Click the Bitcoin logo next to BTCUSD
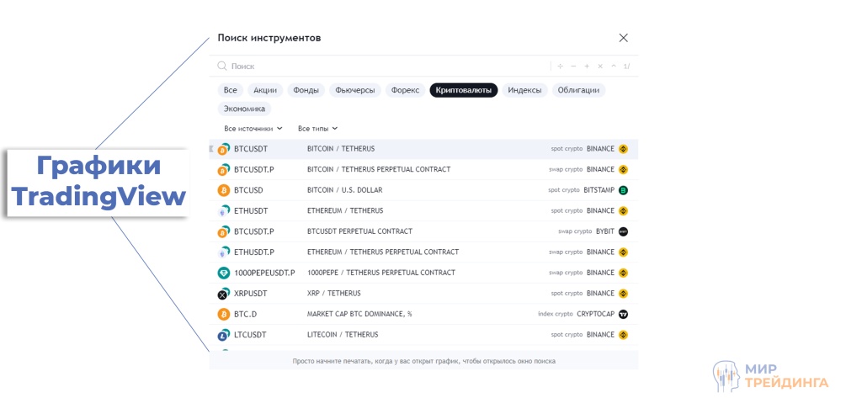 [x=223, y=190]
